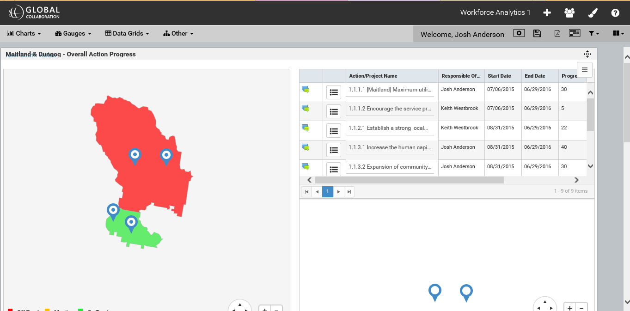Click the paintbrush theme icon
630x311 pixels.
click(x=593, y=13)
